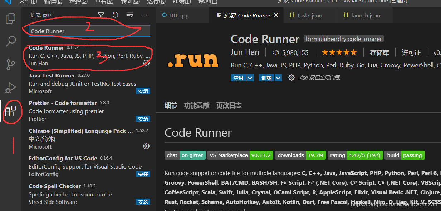Switch to the Changelog (更改日志) tab

(229, 105)
